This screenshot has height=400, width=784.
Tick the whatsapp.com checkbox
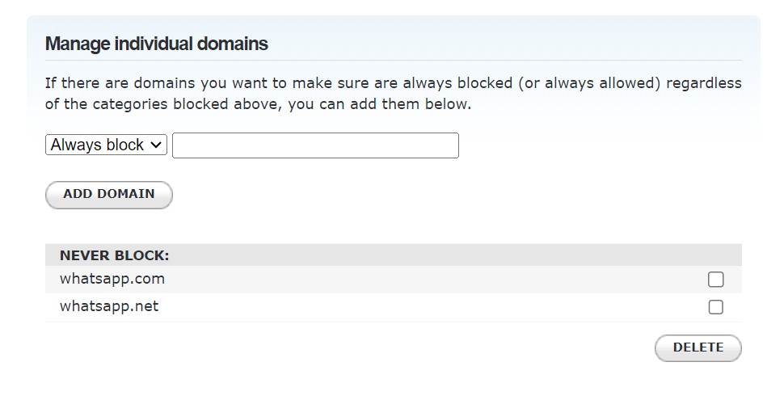click(715, 280)
